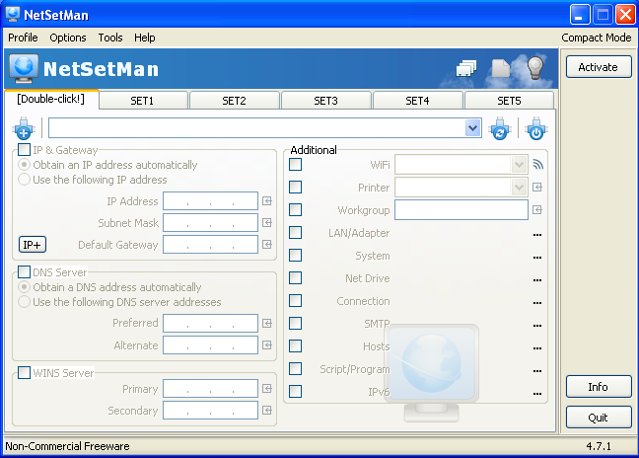The width and height of the screenshot is (639, 458).
Task: Tick the Script/Program checkbox
Action: click(x=295, y=369)
